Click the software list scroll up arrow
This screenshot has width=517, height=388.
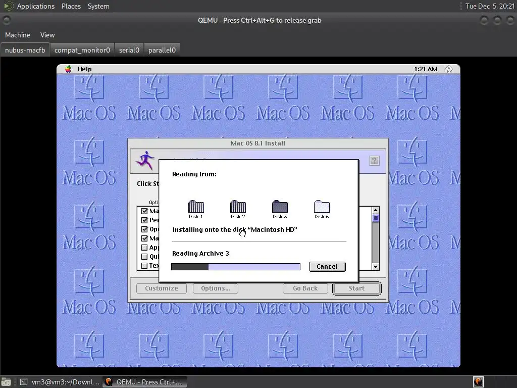coord(376,210)
